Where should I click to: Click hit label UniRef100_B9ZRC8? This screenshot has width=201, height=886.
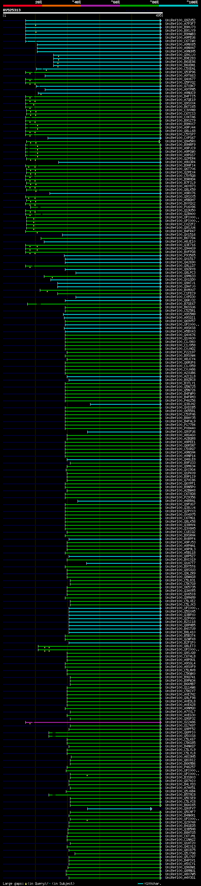180,380
